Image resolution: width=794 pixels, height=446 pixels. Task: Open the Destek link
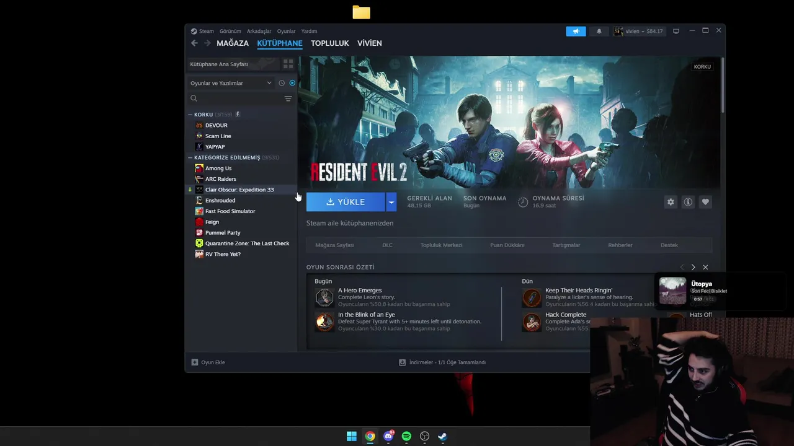click(x=669, y=245)
